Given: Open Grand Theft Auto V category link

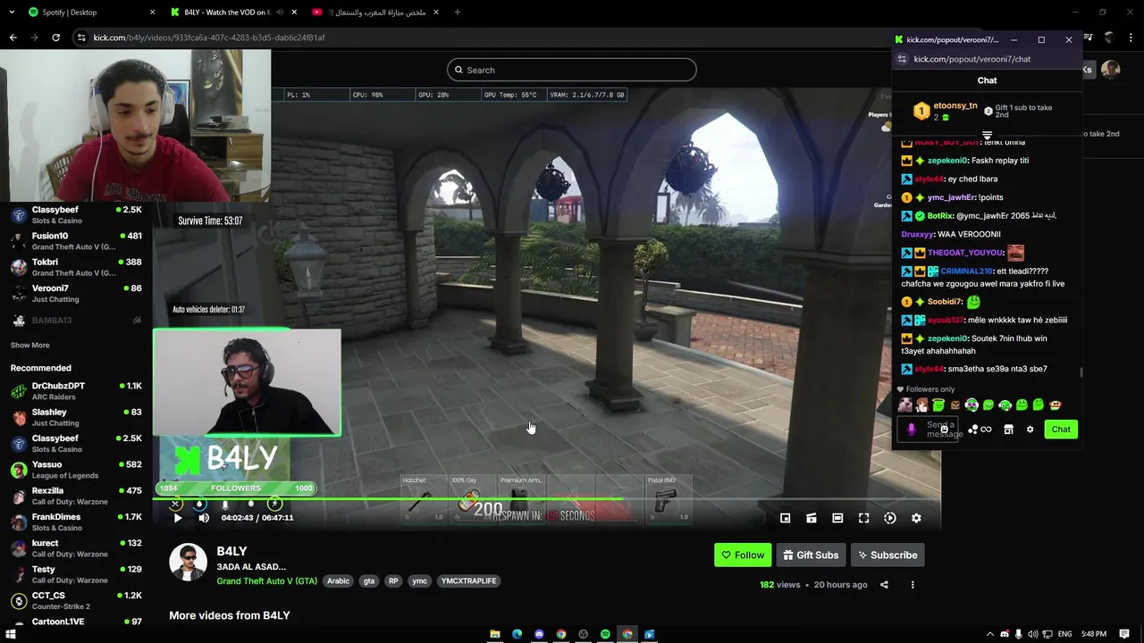Looking at the screenshot, I should [266, 580].
